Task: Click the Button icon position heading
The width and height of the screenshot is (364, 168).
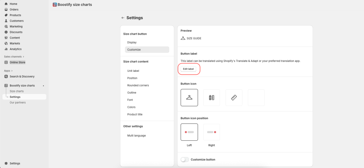Action: coord(194,118)
